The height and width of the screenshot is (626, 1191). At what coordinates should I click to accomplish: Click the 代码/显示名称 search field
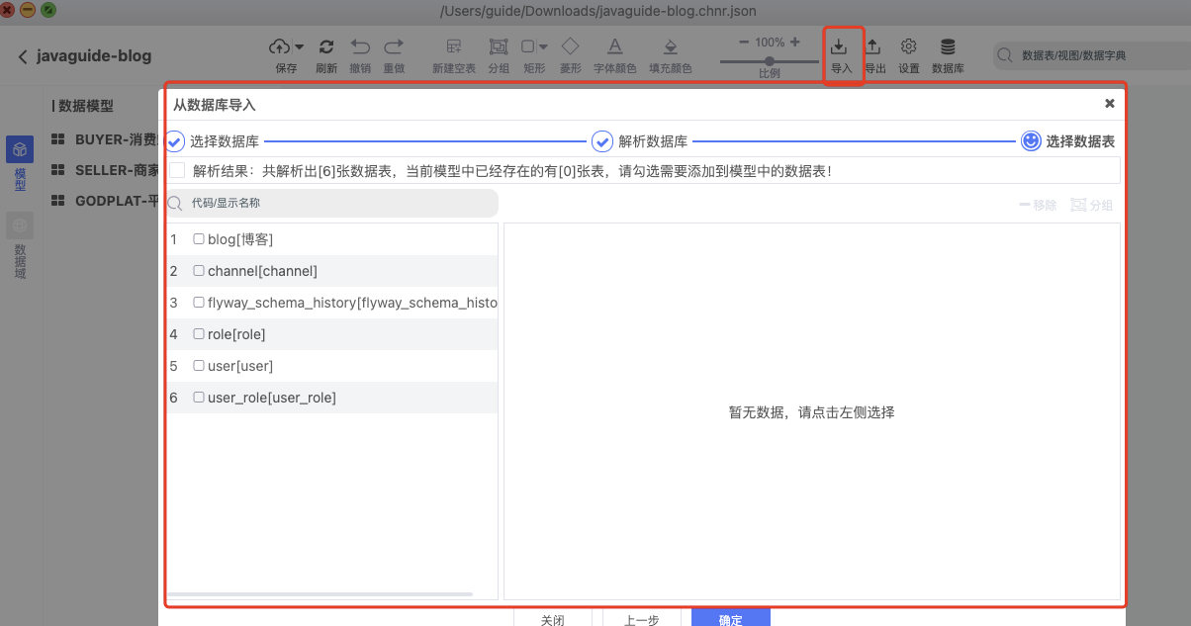336,203
